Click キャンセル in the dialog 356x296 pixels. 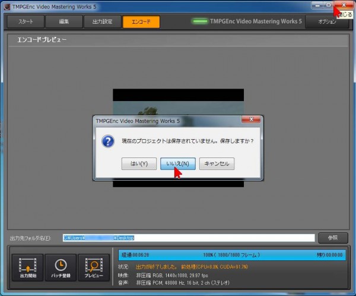(x=217, y=163)
